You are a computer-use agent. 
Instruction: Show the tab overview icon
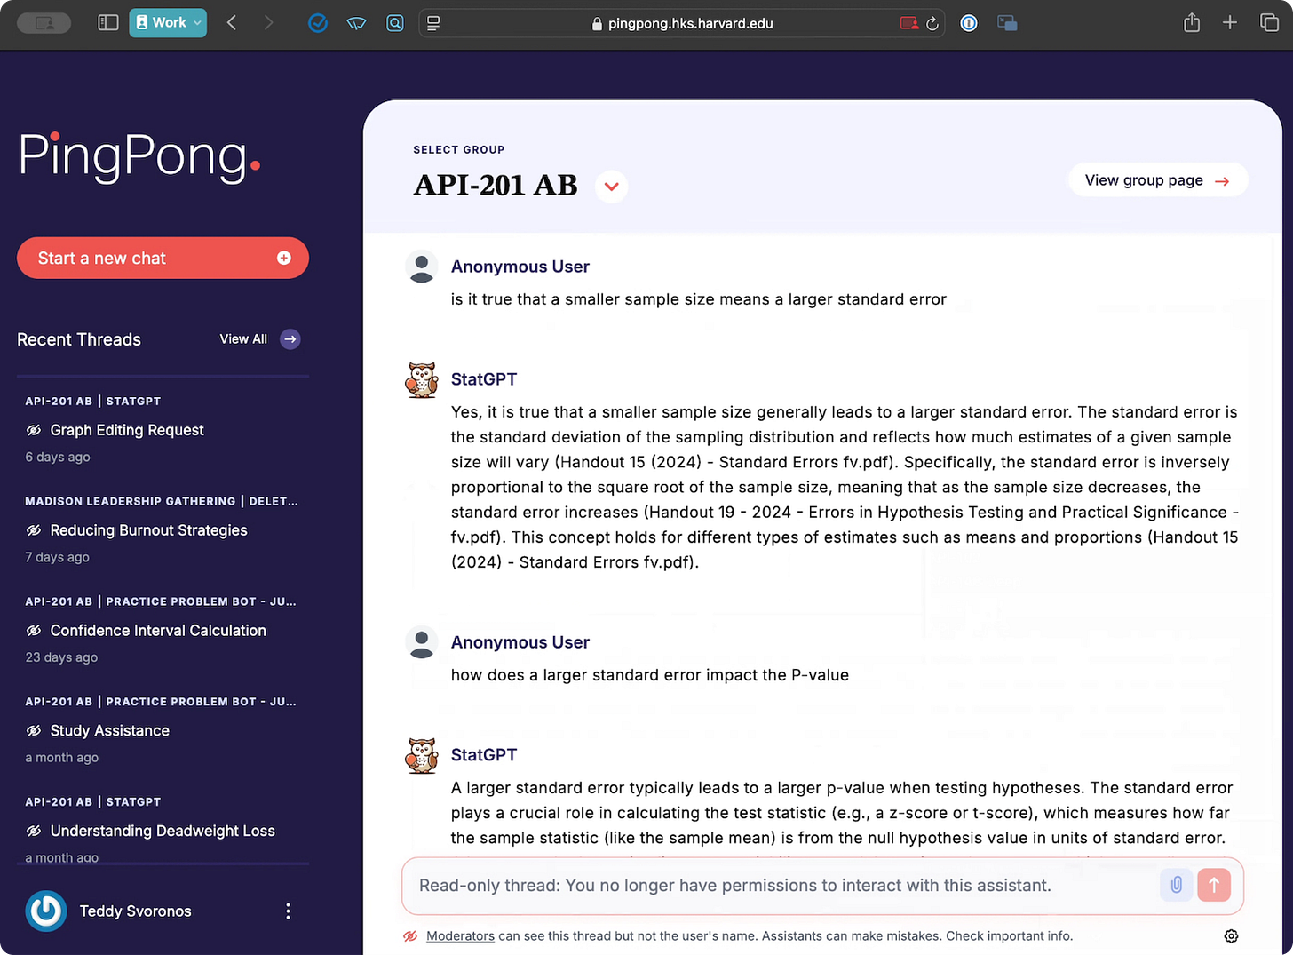pos(1270,23)
